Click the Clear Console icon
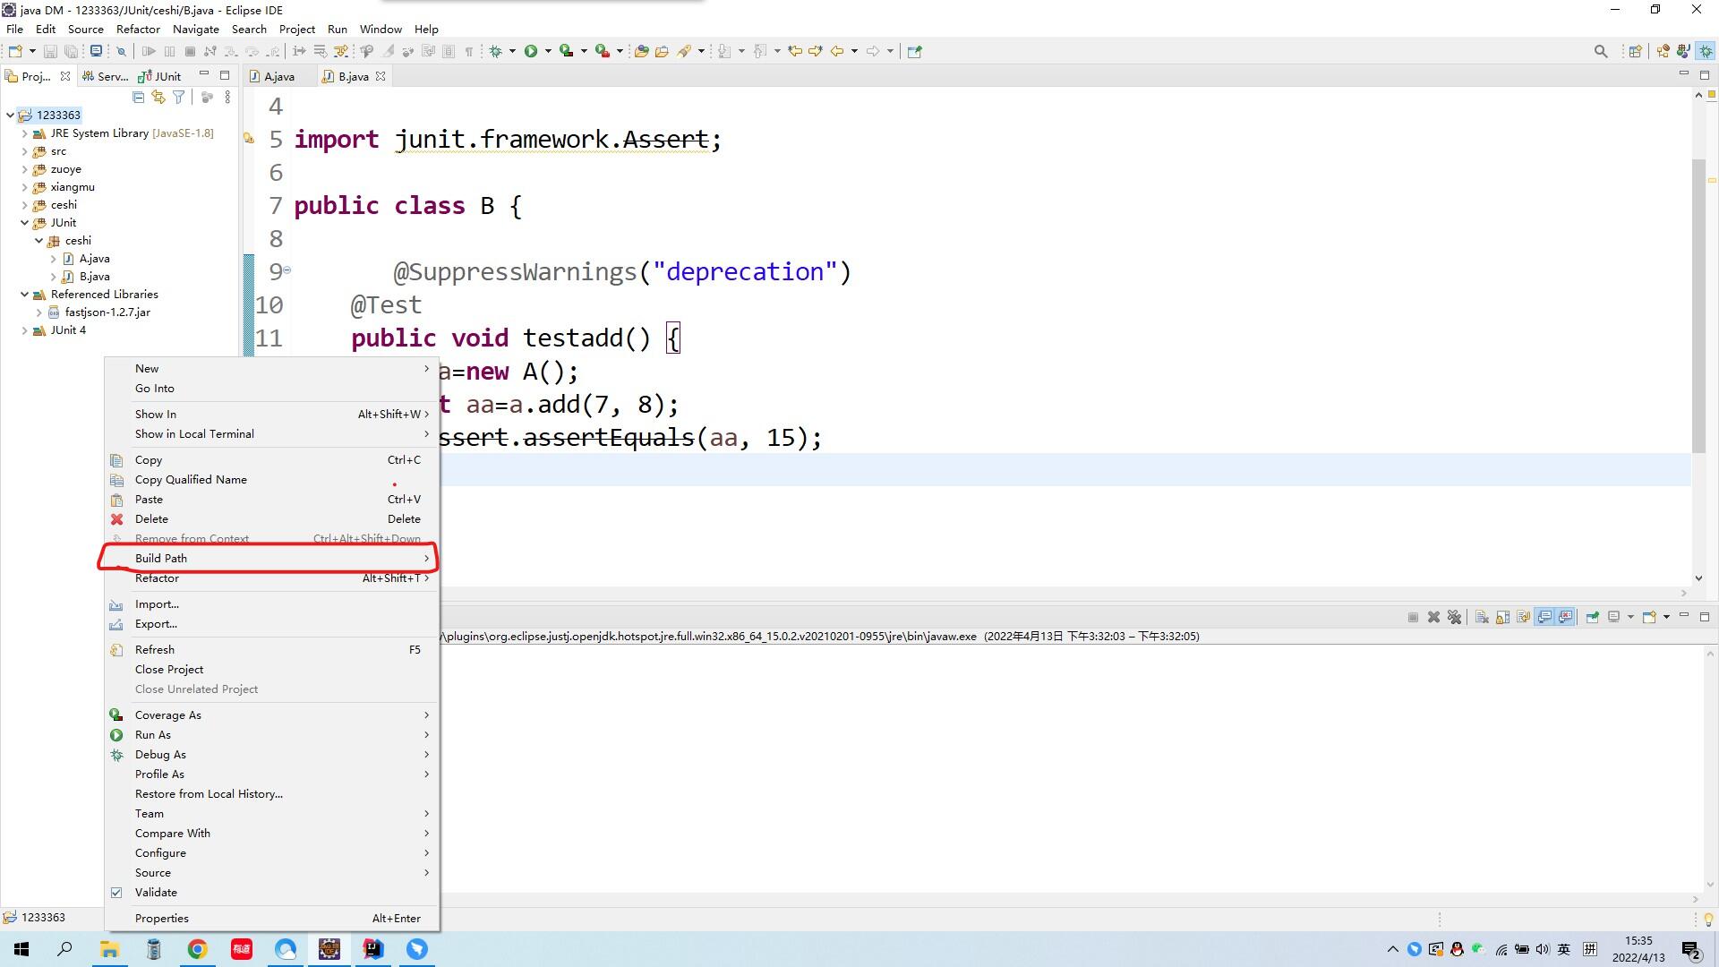The height and width of the screenshot is (967, 1719). coord(1481,617)
